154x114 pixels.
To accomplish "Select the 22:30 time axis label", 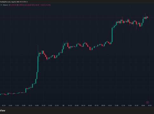I will 57,105.
